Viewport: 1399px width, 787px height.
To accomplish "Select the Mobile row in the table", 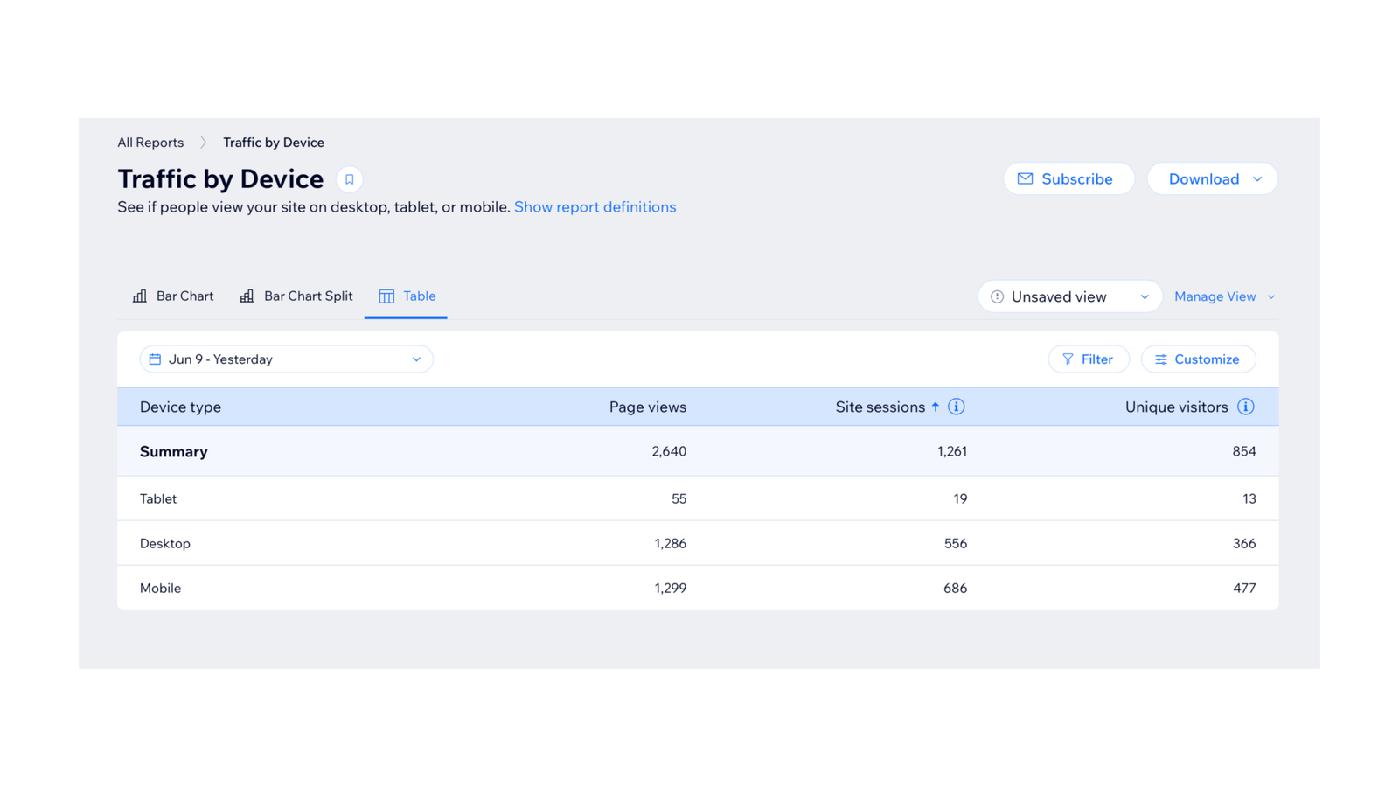I will tap(350, 588).
